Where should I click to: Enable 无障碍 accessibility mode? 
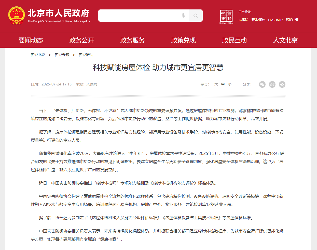pyautogui.click(x=244, y=20)
